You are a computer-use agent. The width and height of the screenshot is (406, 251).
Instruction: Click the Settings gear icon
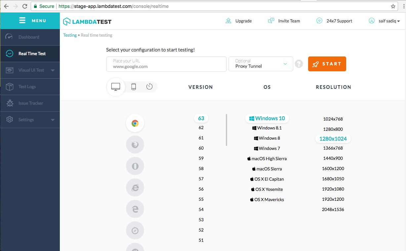10,120
